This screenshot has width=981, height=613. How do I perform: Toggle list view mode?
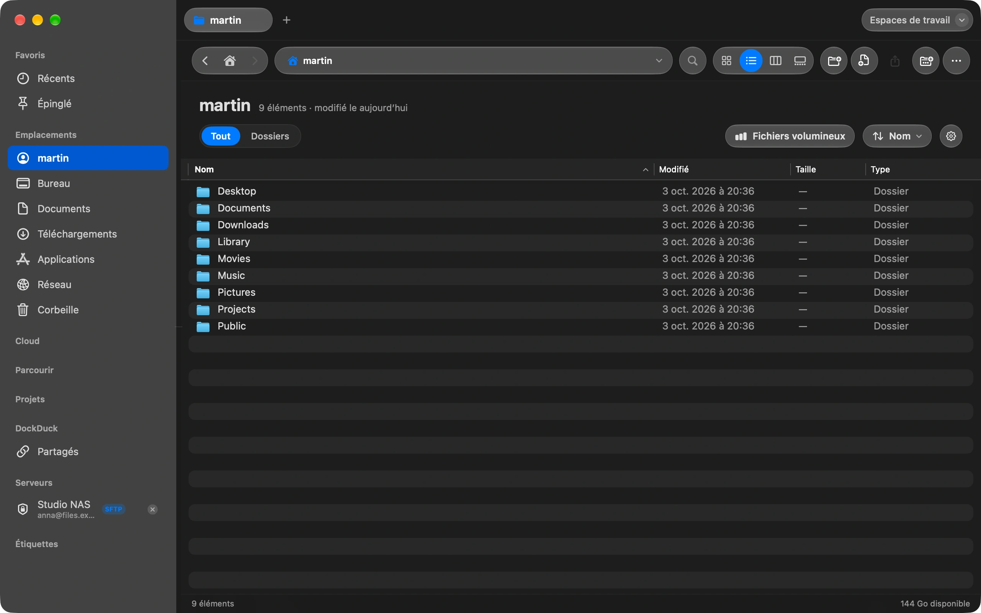coord(751,61)
